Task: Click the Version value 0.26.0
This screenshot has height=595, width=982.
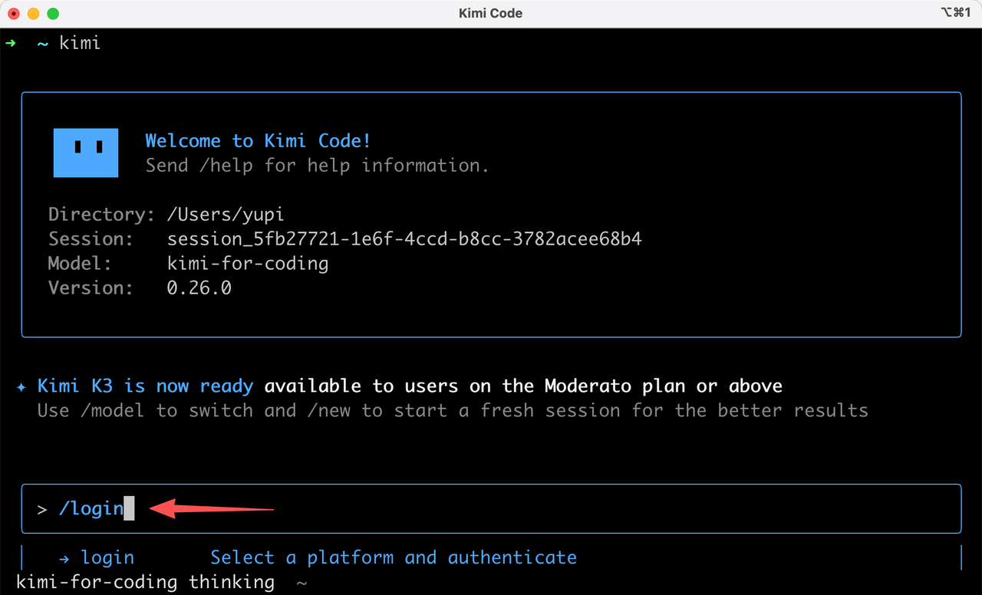Action: point(199,288)
